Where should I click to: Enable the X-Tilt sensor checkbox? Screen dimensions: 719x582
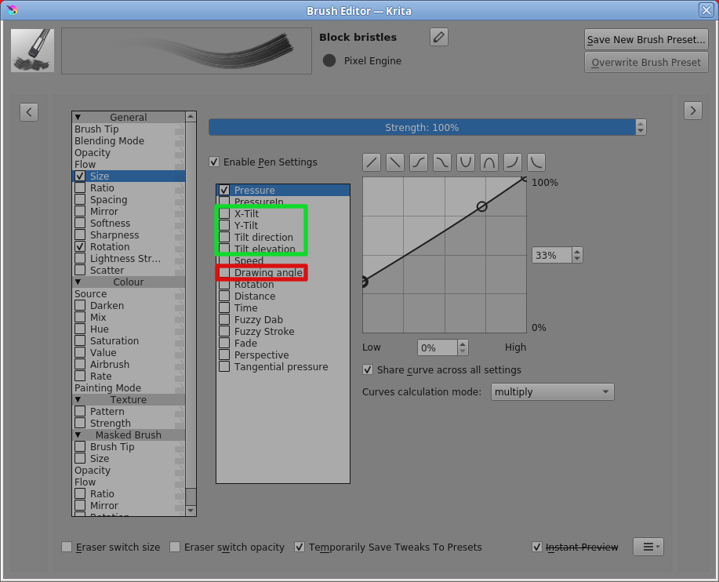[x=224, y=213]
